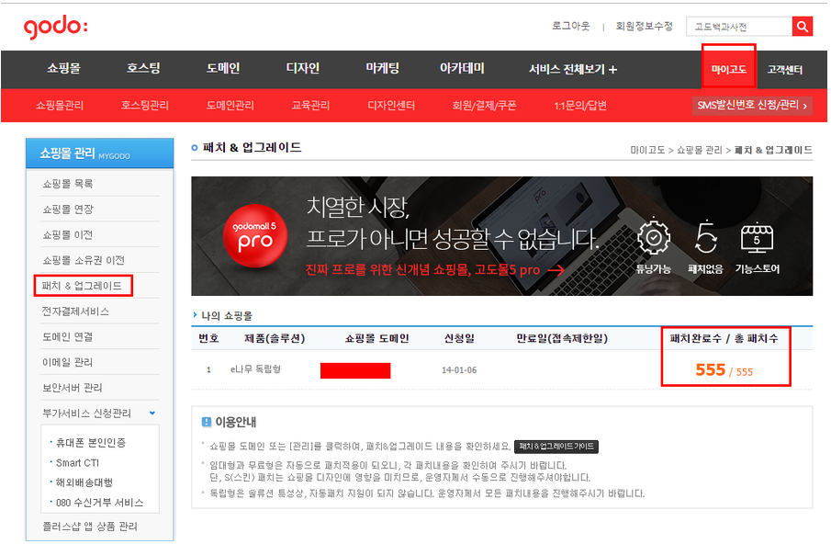831x544 pixels.
Task: Click the godo: logo
Action: (x=56, y=28)
